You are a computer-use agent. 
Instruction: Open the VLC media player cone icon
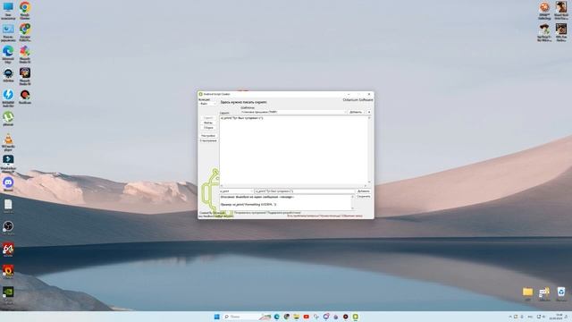pyautogui.click(x=8, y=142)
